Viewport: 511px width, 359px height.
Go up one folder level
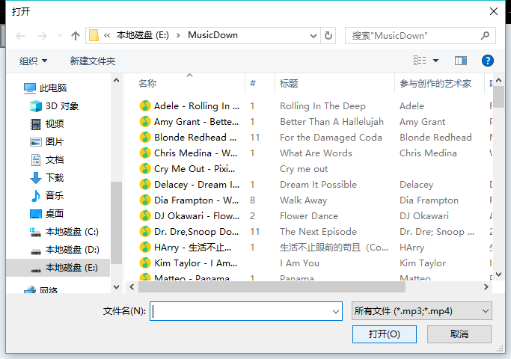(76, 35)
